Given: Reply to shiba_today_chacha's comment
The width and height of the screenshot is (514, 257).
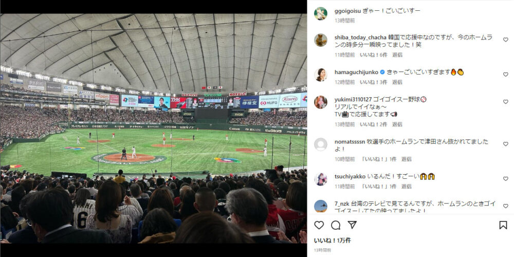Looking at the screenshot, I should coord(397,55).
